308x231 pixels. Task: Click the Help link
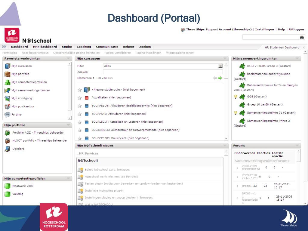(x=282, y=29)
